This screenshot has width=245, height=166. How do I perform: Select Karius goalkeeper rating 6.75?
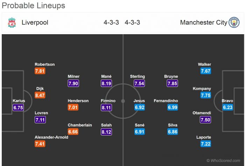(x=18, y=108)
